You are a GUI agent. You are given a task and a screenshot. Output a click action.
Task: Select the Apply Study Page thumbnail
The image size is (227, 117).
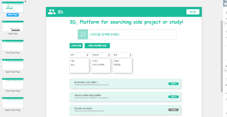[13, 65]
